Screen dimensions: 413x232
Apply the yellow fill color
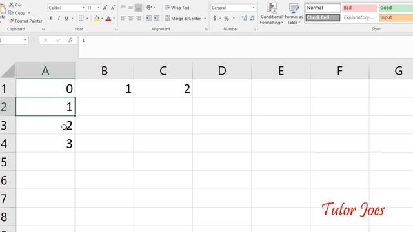coord(97,18)
